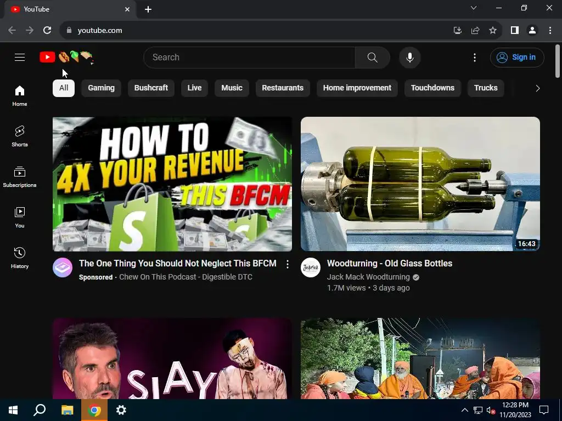Go to Home in sidebar

20,96
